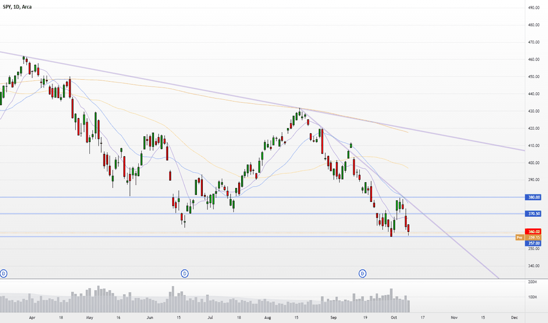Click the 470.00 price axis value
This screenshot has width=548, height=323.
pos(534,42)
